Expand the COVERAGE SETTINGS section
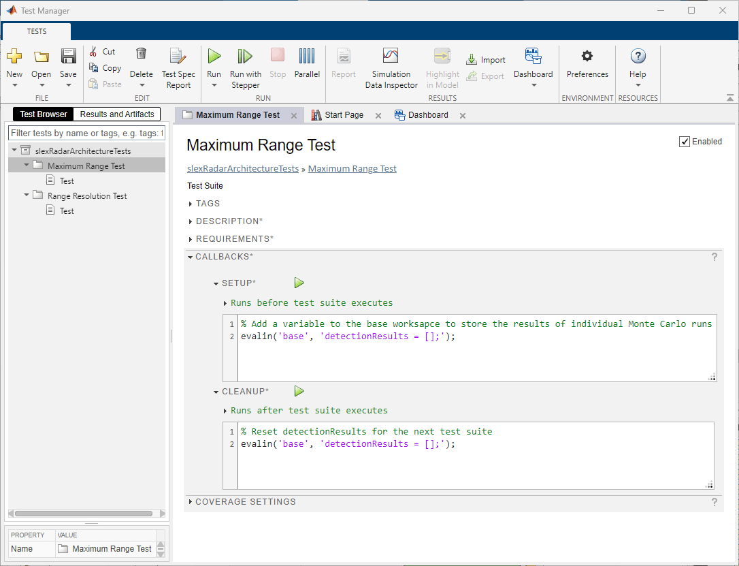 click(x=191, y=502)
